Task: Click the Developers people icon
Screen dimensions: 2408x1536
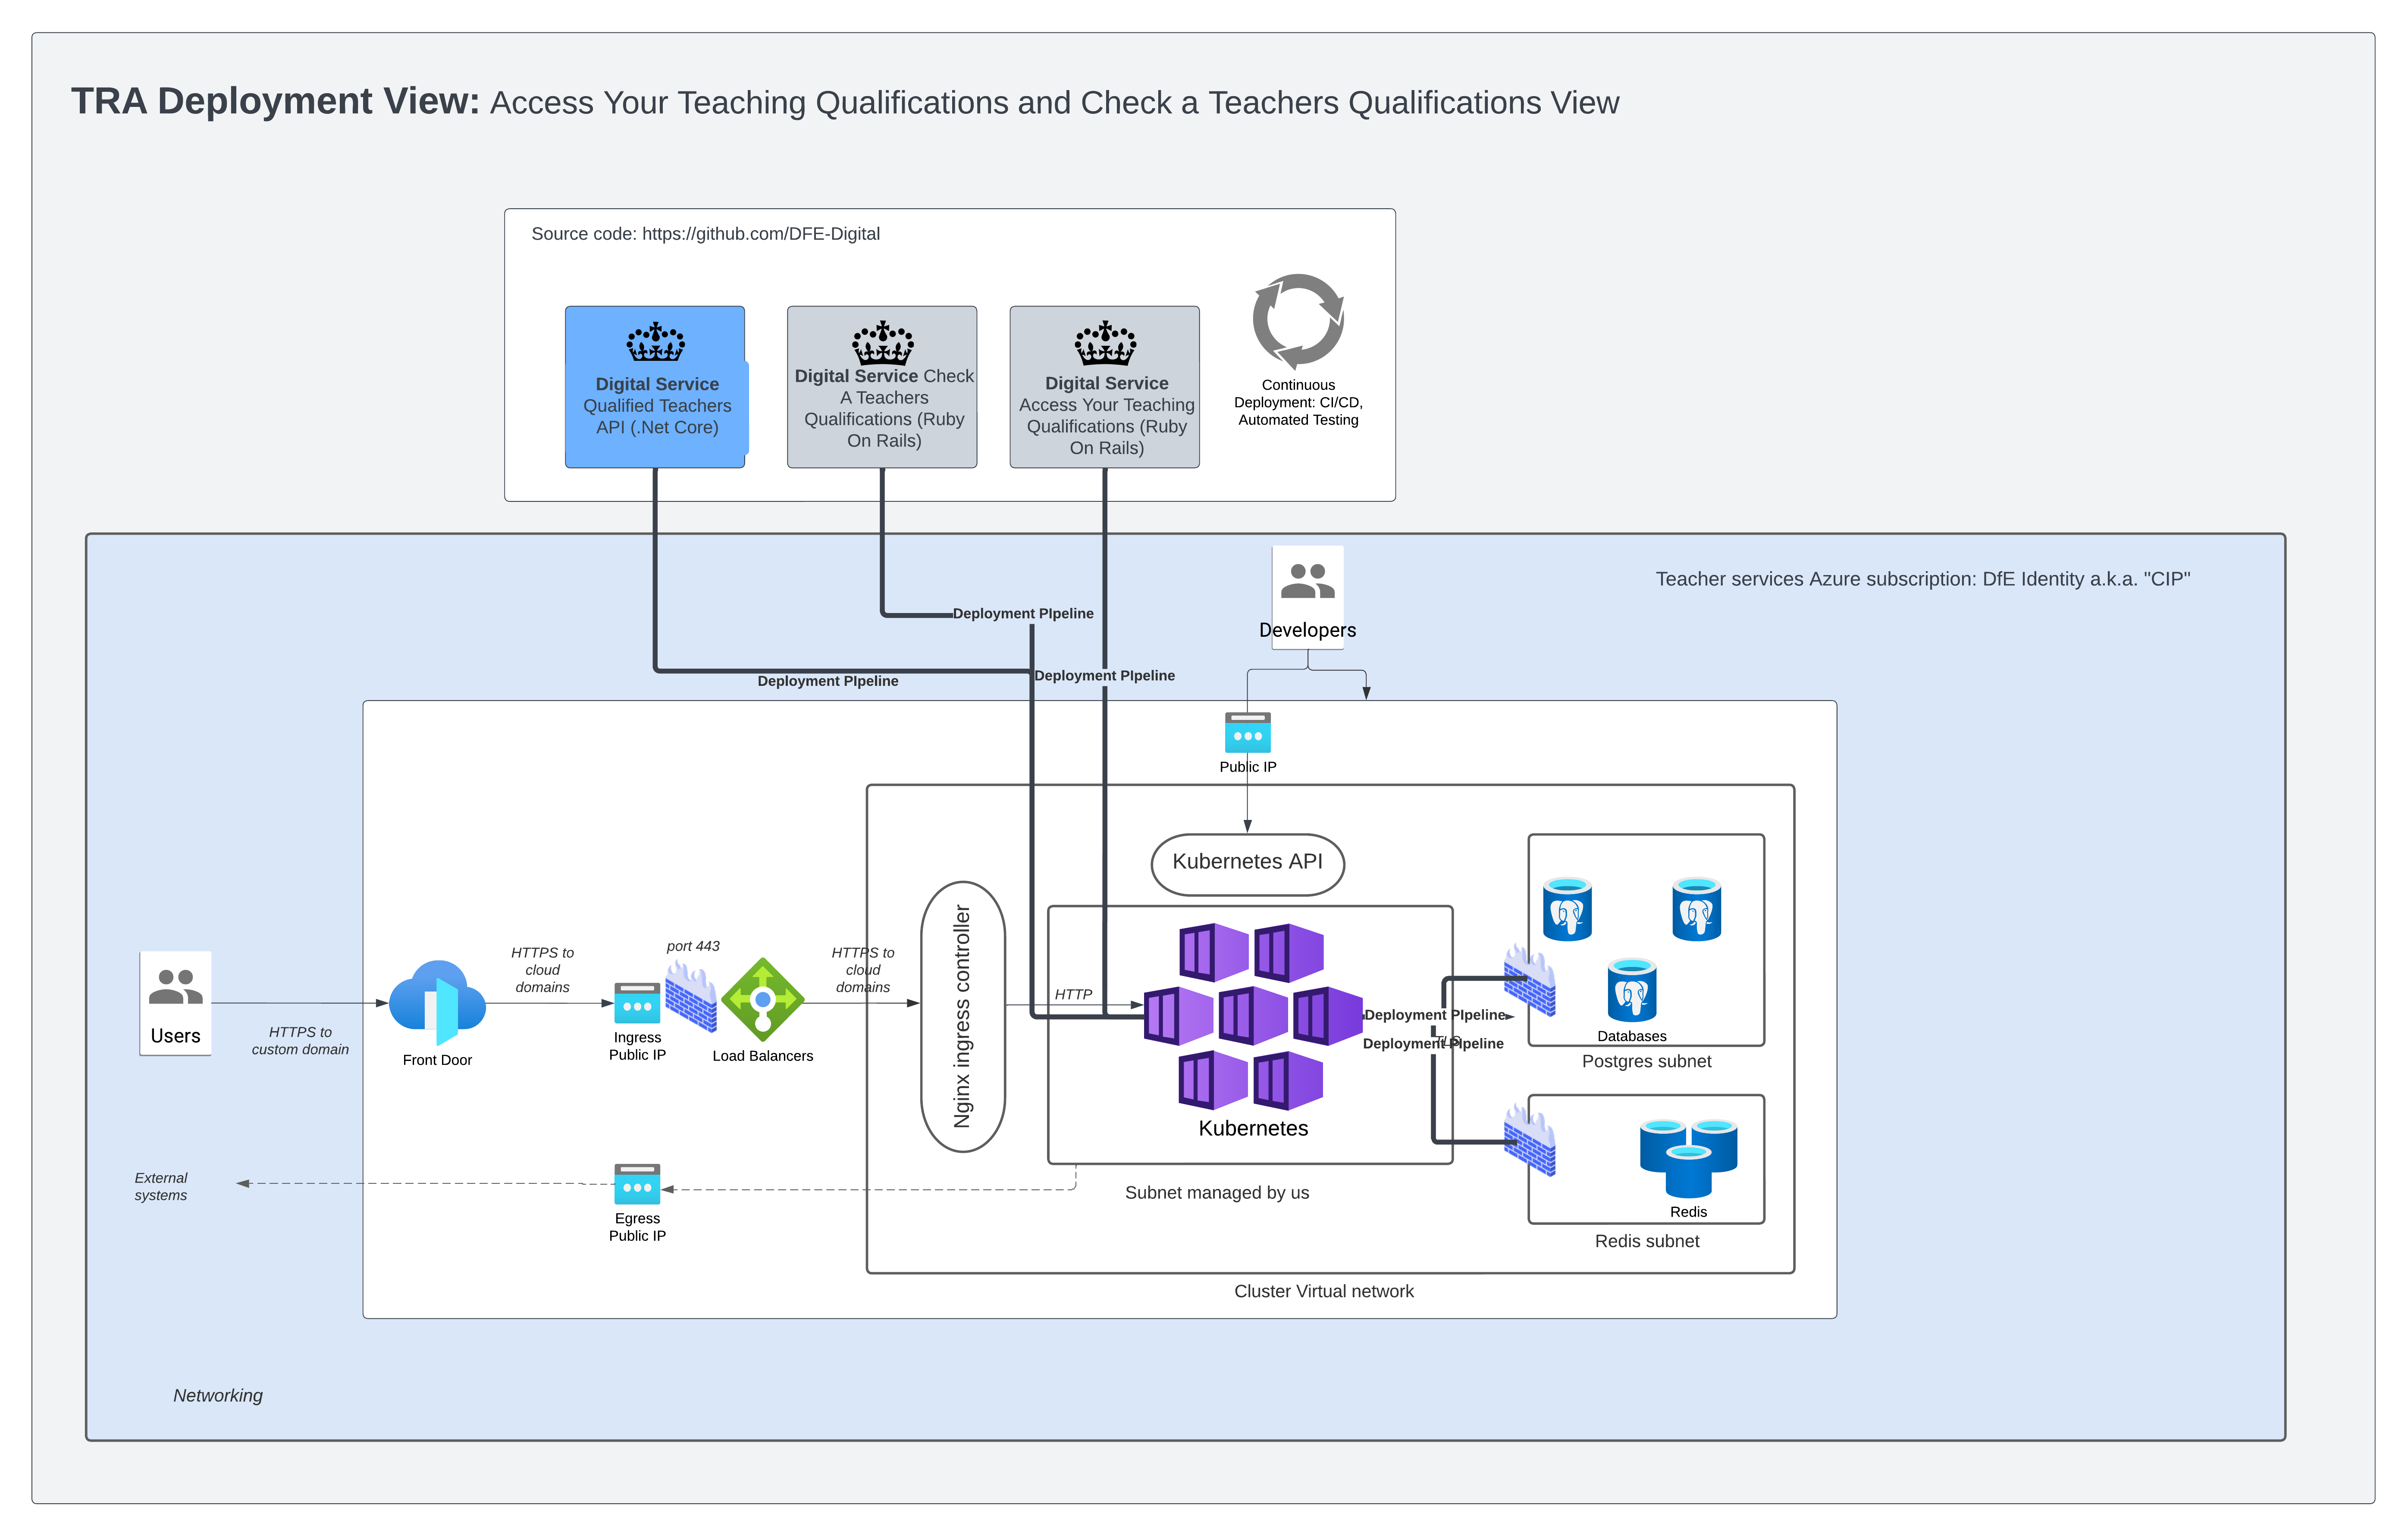Action: coord(1307,581)
